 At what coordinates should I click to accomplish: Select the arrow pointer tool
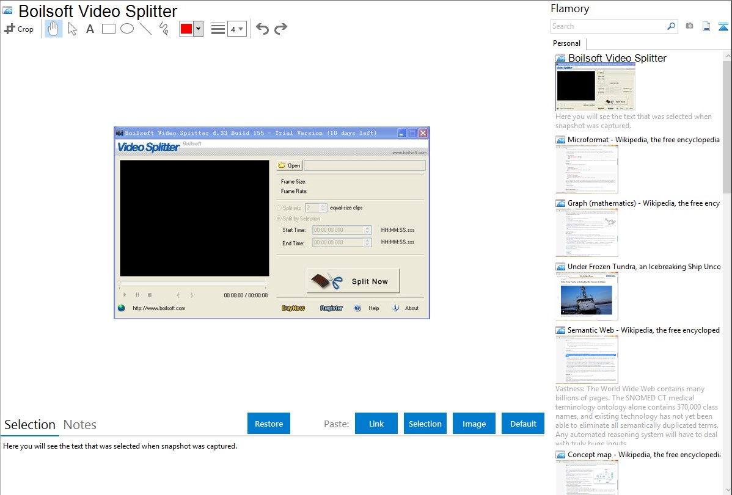(72, 29)
